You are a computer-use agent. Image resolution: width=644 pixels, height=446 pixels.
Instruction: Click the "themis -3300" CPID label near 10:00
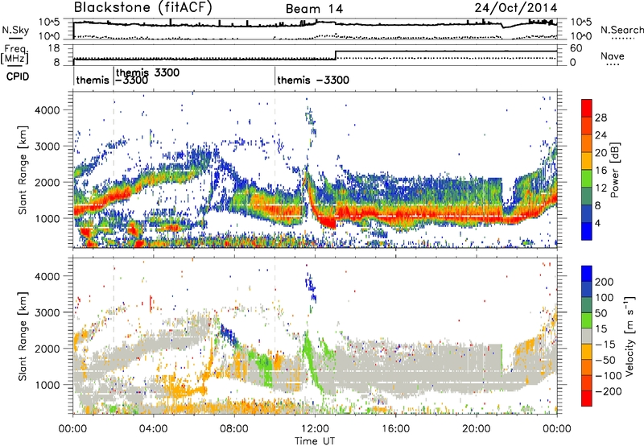313,80
